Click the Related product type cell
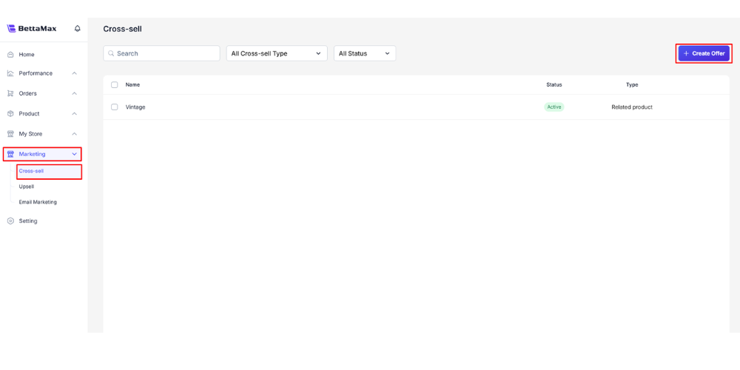The height and width of the screenshot is (370, 740). click(x=632, y=107)
